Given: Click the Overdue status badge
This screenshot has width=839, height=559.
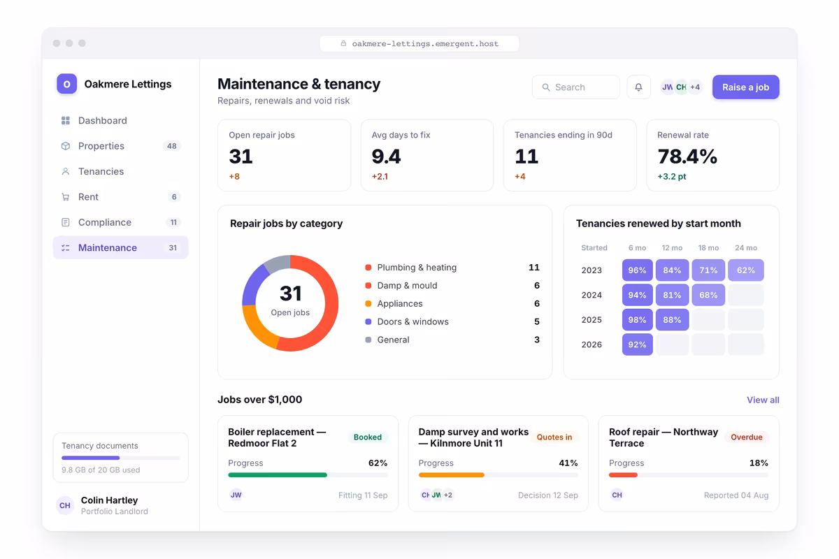Looking at the screenshot, I should 747,437.
